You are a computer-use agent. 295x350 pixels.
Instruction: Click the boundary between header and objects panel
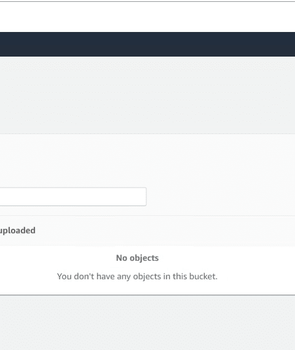click(147, 134)
